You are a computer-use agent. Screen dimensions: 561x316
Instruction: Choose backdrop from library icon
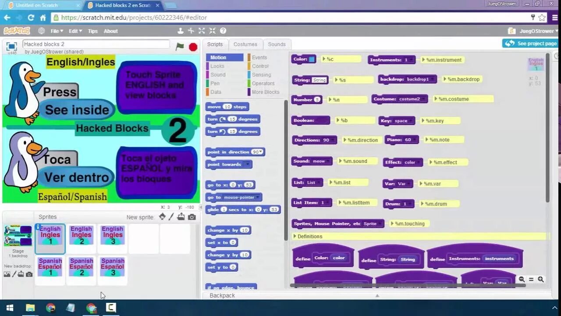(x=7, y=274)
